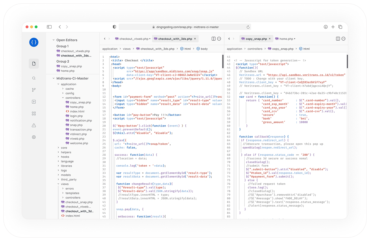Navigate forward in right editor group
Image resolution: width=370 pixels, height=241 pixels.
[233, 39]
